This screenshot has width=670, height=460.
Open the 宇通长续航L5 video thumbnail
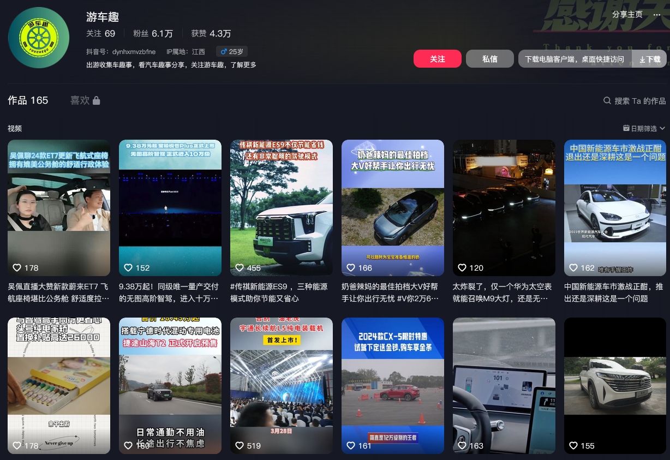pyautogui.click(x=282, y=386)
